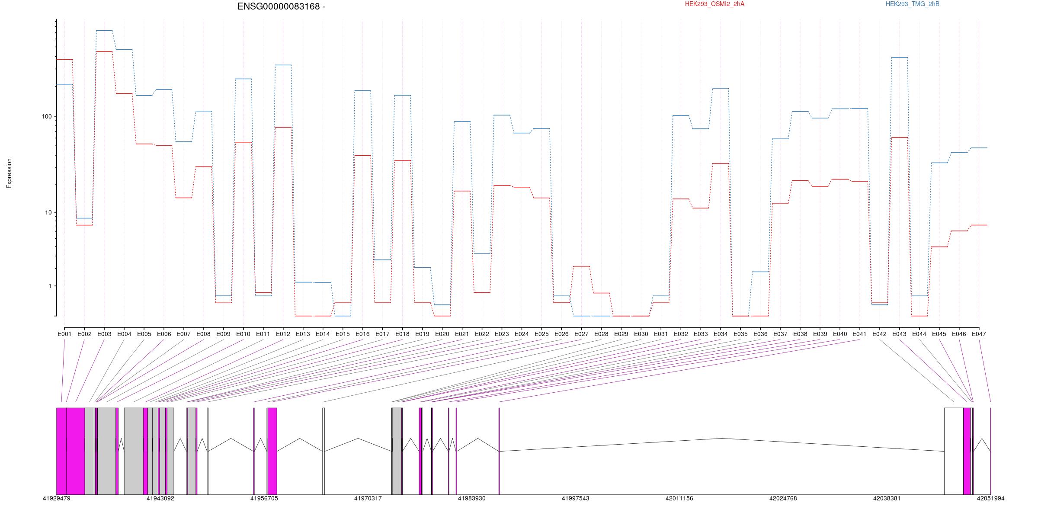Image resolution: width=1038 pixels, height=519 pixels.
Task: Select exon label E013
Action: (x=303, y=334)
